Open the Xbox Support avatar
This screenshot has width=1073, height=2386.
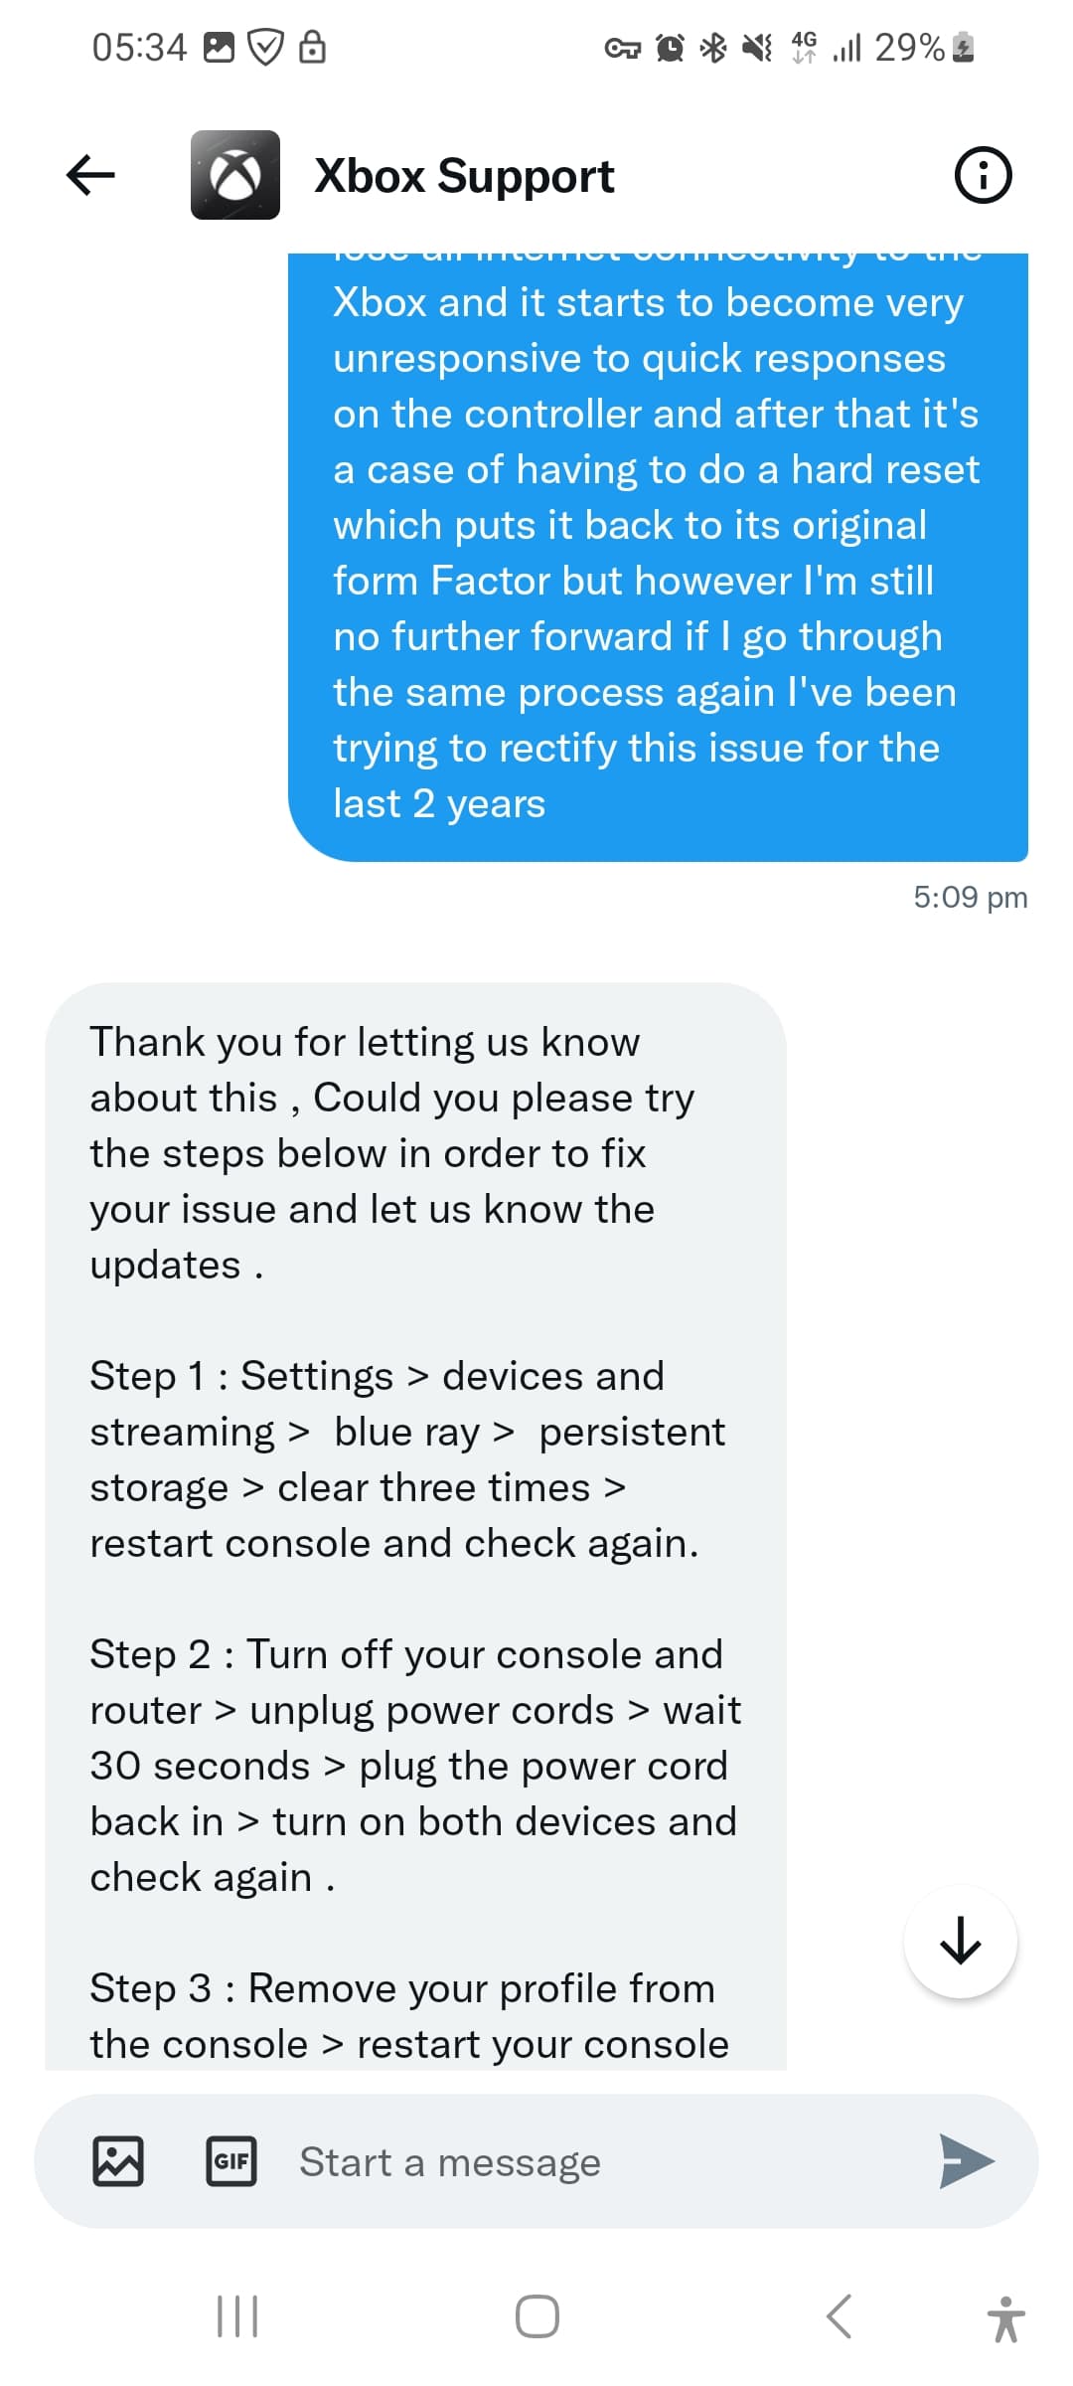coord(235,175)
